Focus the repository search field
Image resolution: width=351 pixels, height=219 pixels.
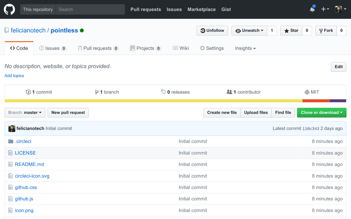(x=90, y=9)
